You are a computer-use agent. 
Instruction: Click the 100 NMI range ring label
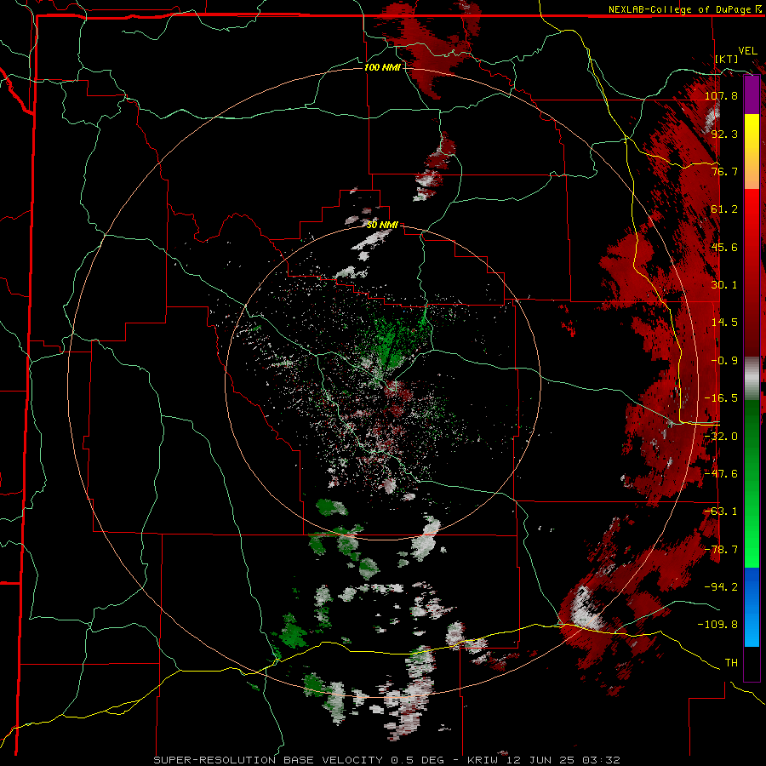click(382, 67)
